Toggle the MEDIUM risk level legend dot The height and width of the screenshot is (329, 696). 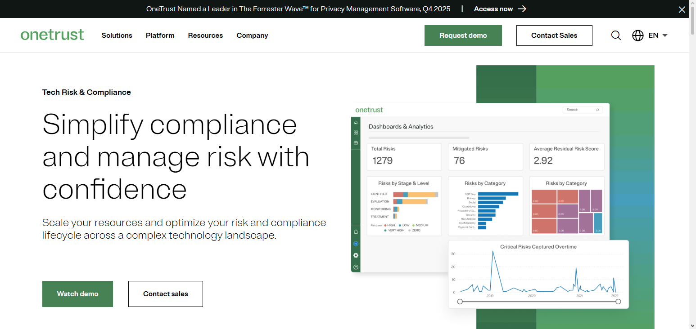413,226
